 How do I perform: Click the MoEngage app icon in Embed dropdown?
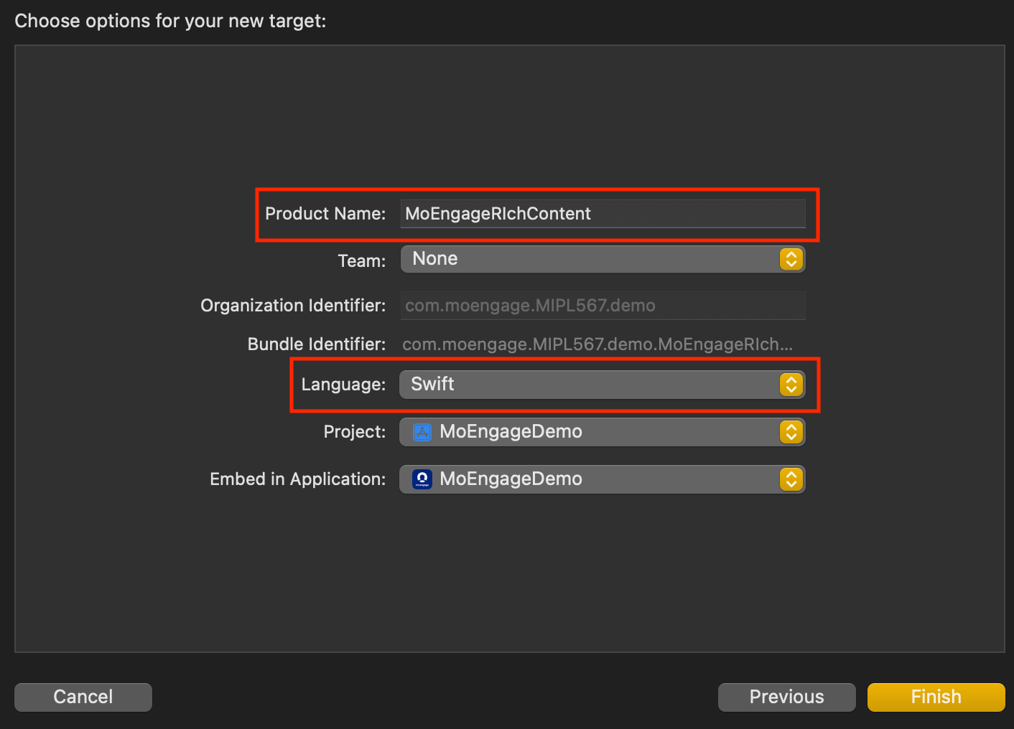422,479
